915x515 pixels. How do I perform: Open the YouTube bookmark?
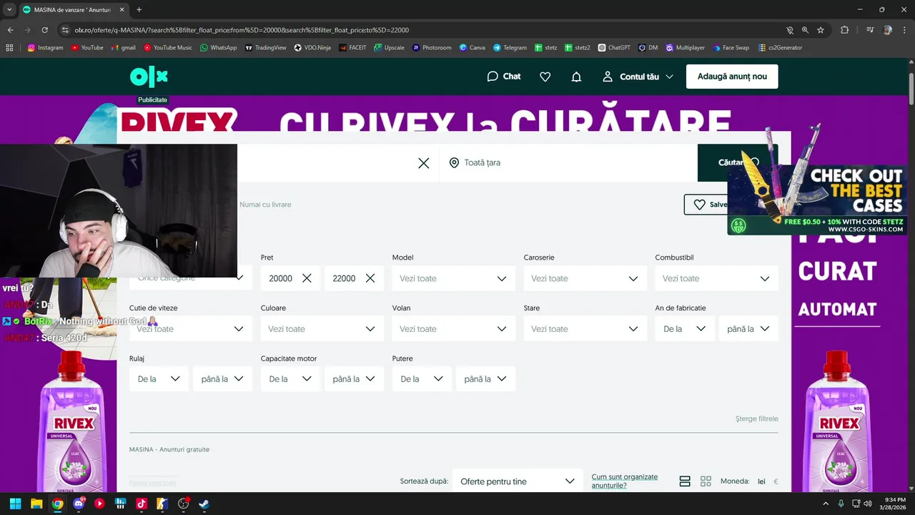pos(87,48)
